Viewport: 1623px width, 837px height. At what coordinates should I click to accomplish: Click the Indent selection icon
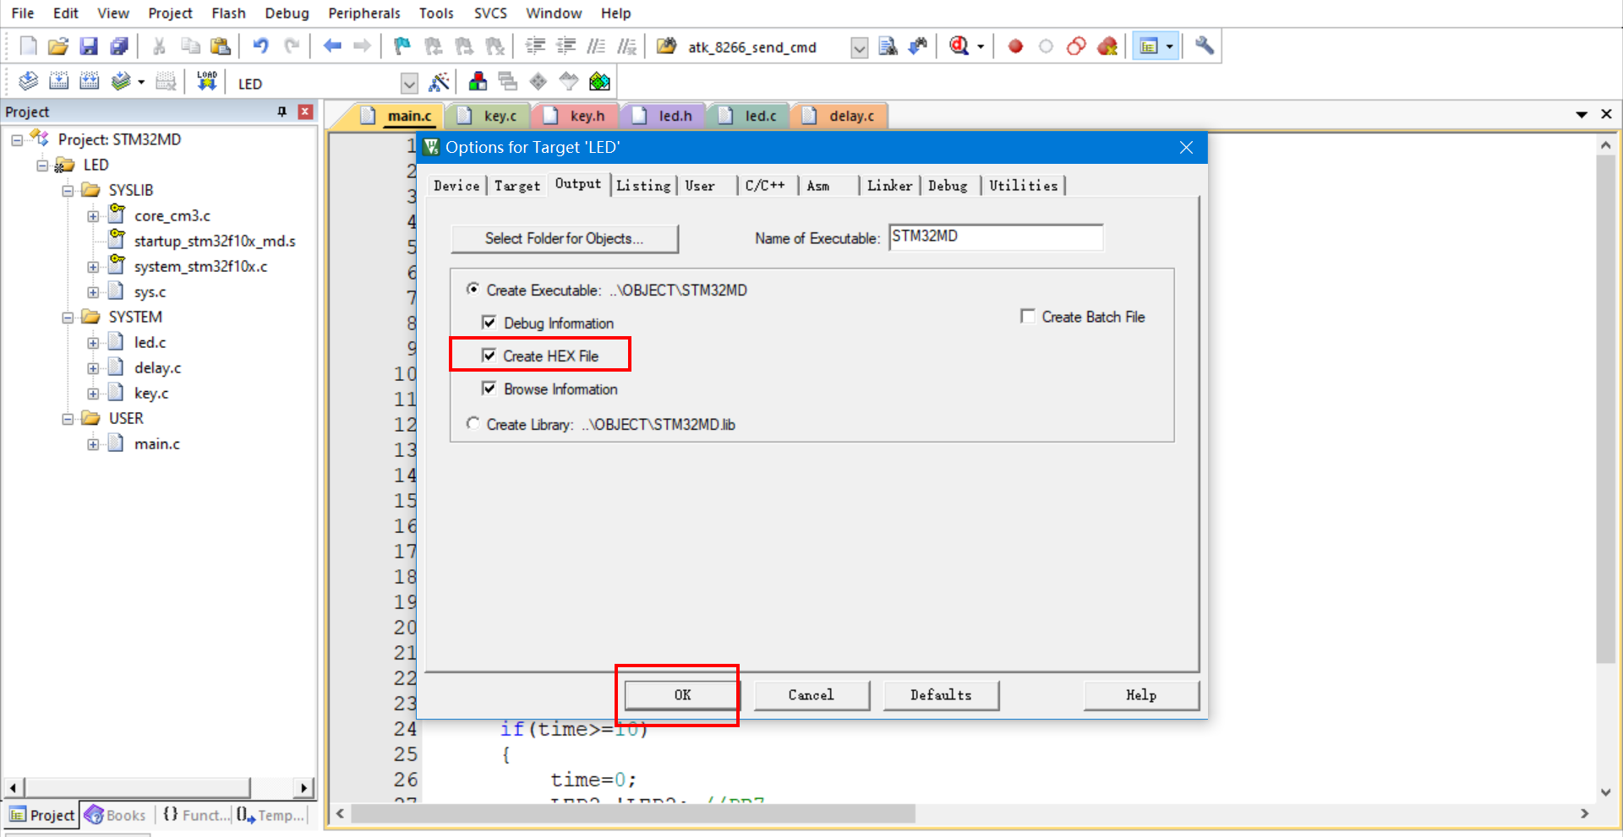tap(535, 46)
